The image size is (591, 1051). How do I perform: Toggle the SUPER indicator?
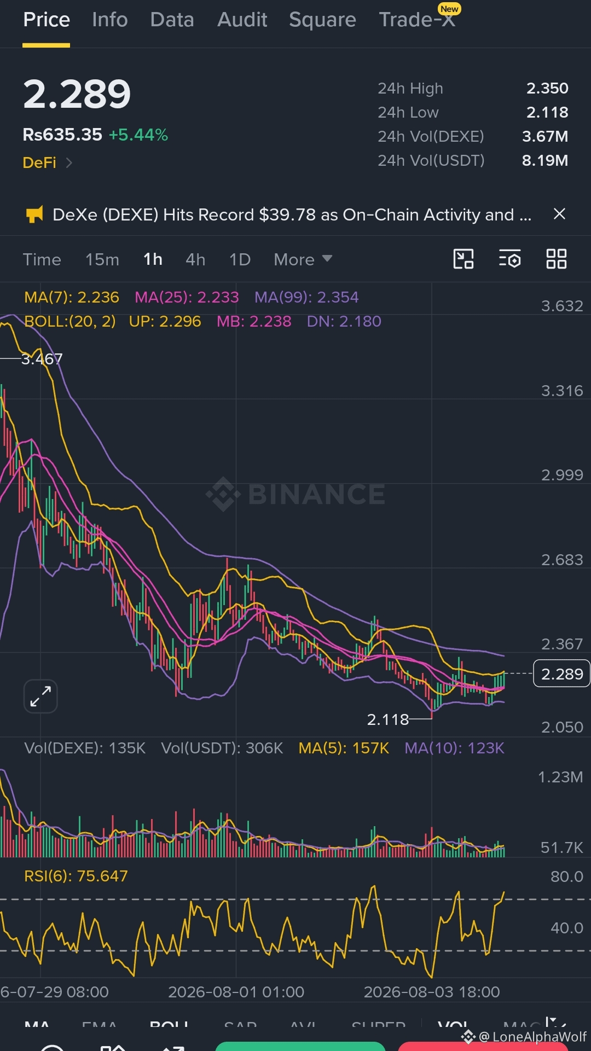(x=379, y=1024)
